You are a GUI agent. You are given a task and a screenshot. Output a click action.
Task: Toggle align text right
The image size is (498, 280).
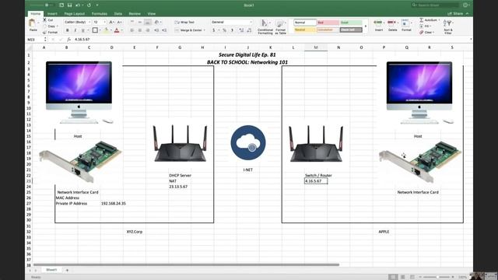coord(147,30)
